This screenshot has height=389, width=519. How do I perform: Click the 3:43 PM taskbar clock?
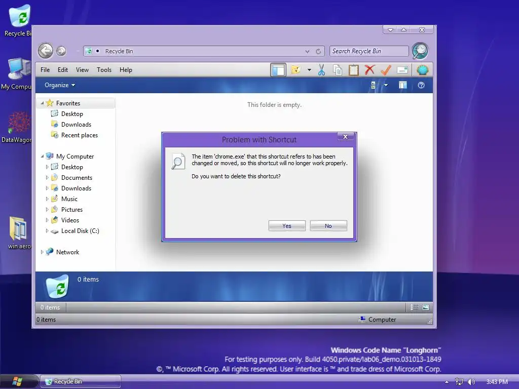point(497,382)
